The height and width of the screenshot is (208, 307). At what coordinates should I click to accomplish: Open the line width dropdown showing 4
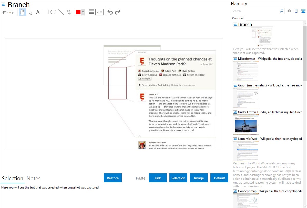point(99,12)
